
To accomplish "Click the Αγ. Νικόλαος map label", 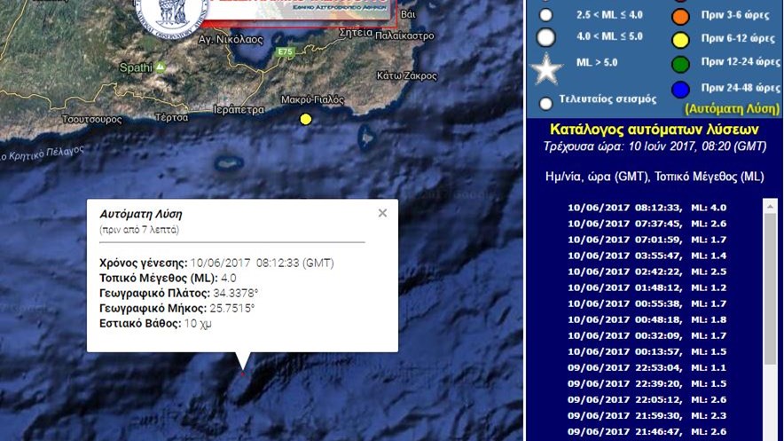I will 231,40.
